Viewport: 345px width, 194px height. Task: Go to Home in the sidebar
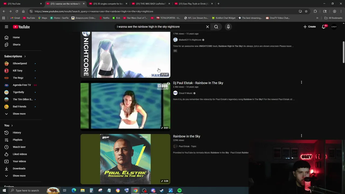[x=16, y=37]
